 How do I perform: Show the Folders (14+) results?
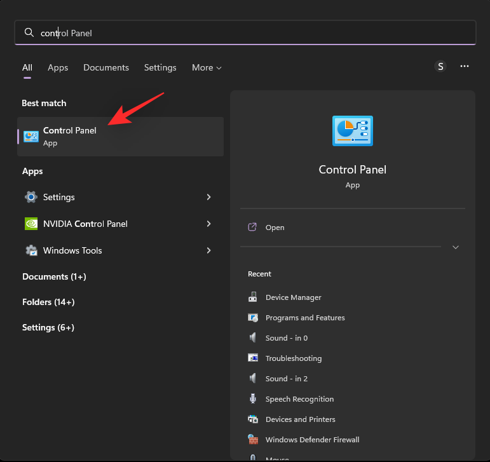click(x=48, y=302)
